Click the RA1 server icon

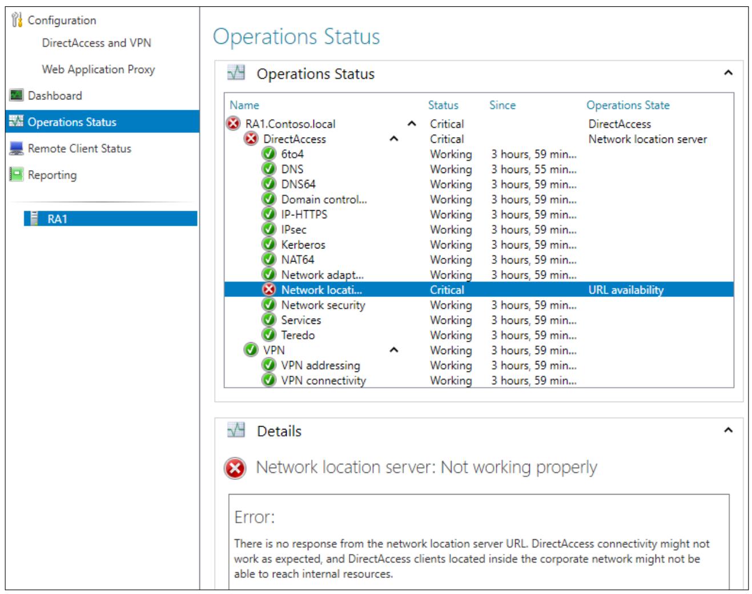(x=35, y=219)
